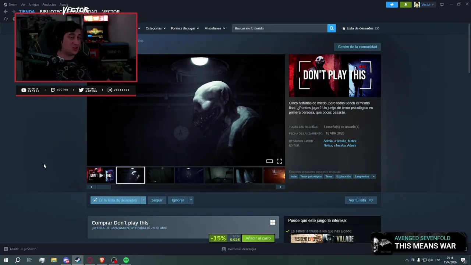Select the Terror psicológico tag
471x265 pixels.
(311, 176)
